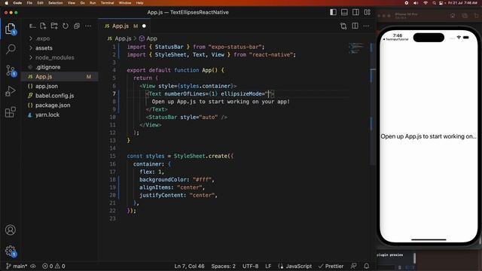This screenshot has height=271, width=482.
Task: Open changes compare icon in editor toolbar
Action: (343, 26)
